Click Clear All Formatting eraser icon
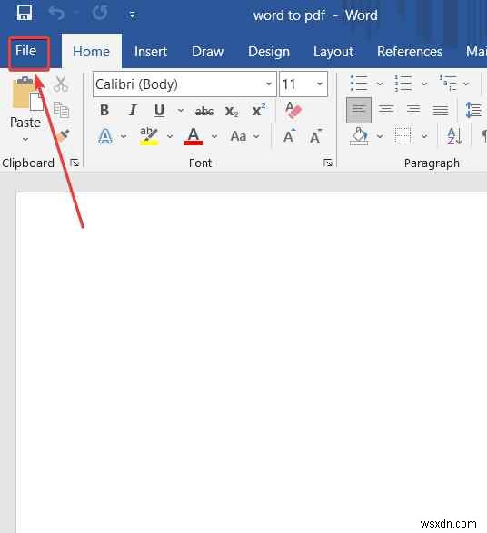487x533 pixels. click(x=293, y=110)
